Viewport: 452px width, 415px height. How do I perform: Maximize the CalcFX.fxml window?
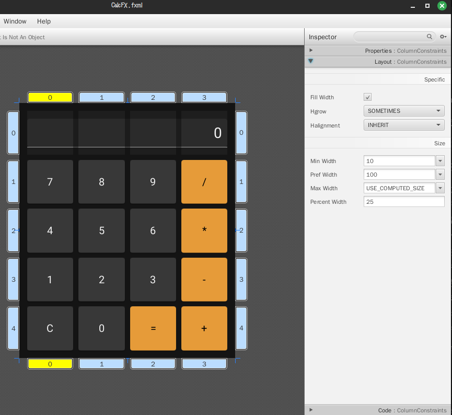click(x=427, y=6)
